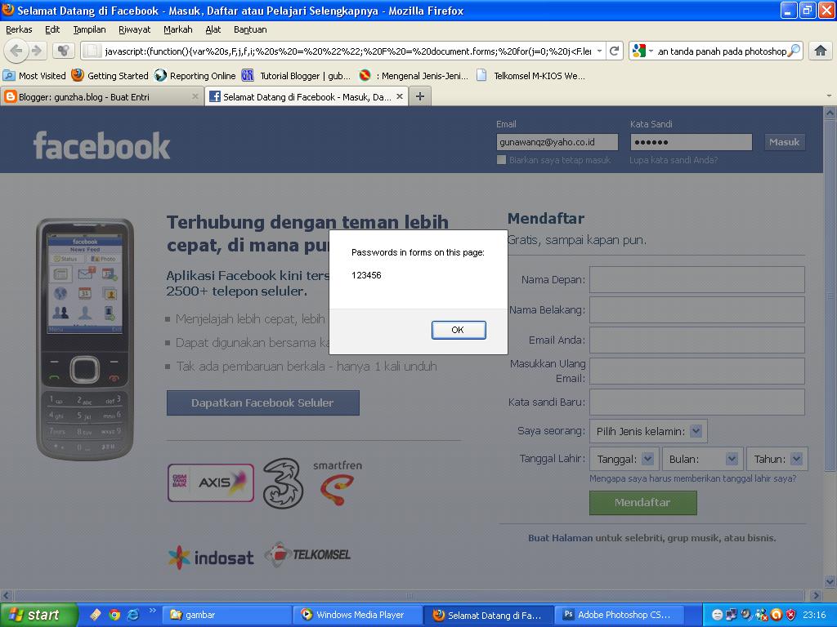Open the Riwayat menu
The width and height of the screenshot is (837, 627).
(x=135, y=29)
